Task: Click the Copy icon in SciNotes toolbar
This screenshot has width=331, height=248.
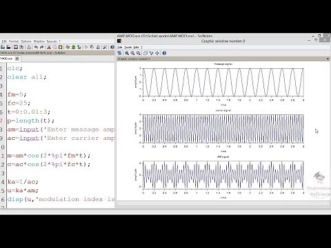Action: pyautogui.click(x=54, y=47)
